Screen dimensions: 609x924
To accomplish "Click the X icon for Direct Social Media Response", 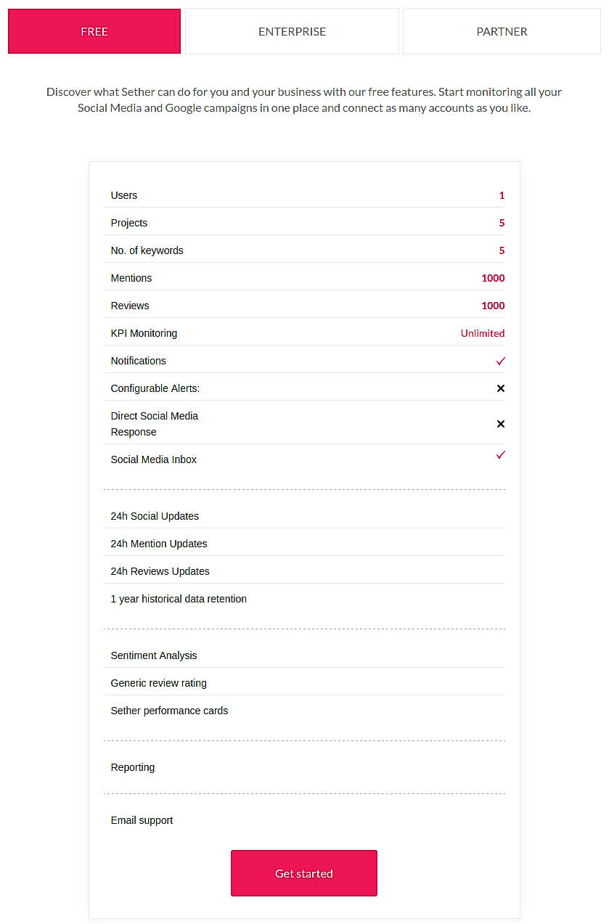I will [501, 424].
